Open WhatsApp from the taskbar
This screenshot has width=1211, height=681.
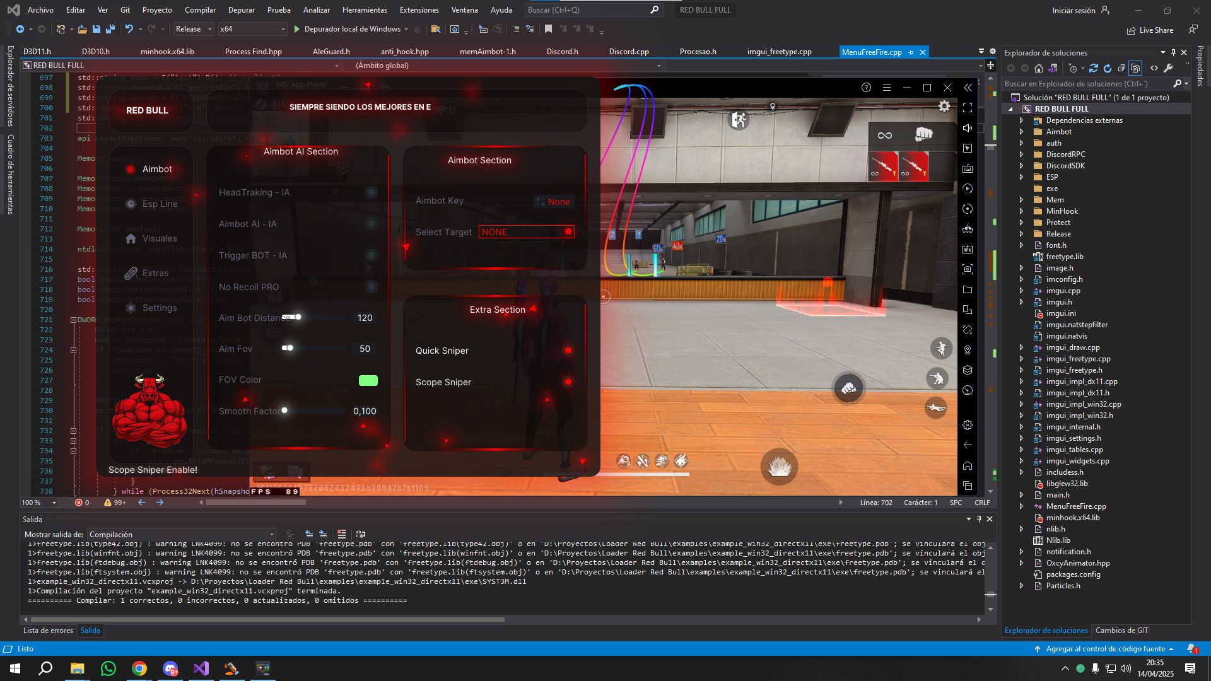pyautogui.click(x=108, y=668)
